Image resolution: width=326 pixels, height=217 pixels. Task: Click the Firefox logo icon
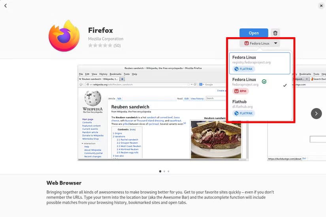pos(64,36)
